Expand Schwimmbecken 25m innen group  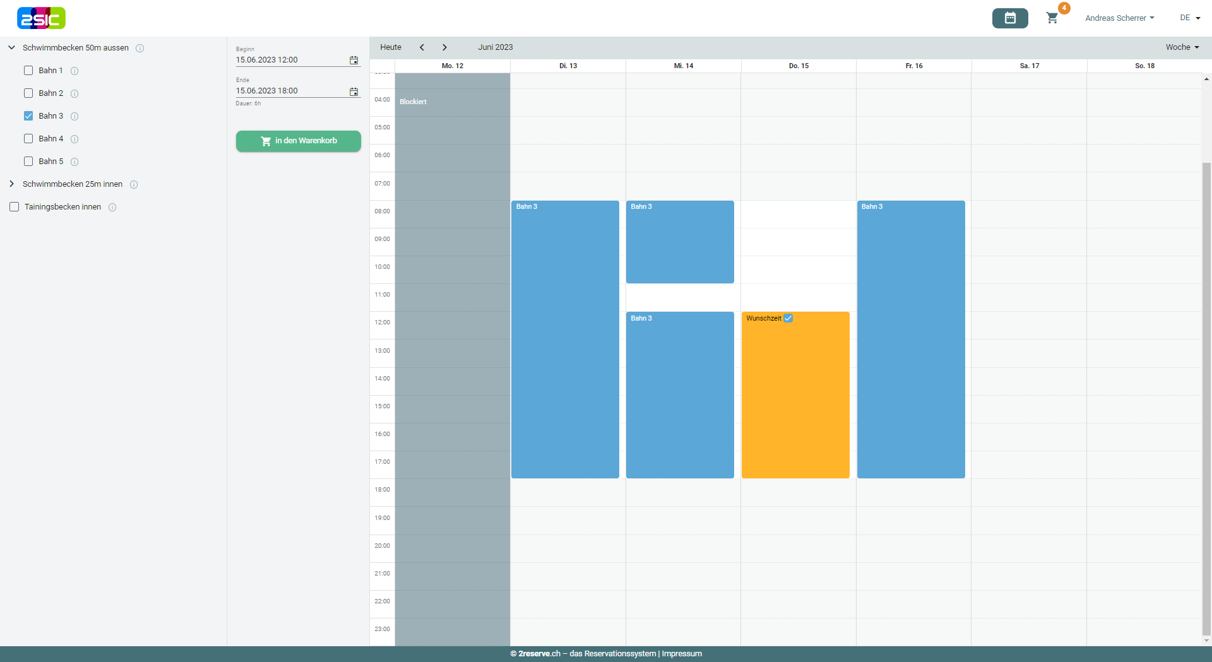(12, 184)
